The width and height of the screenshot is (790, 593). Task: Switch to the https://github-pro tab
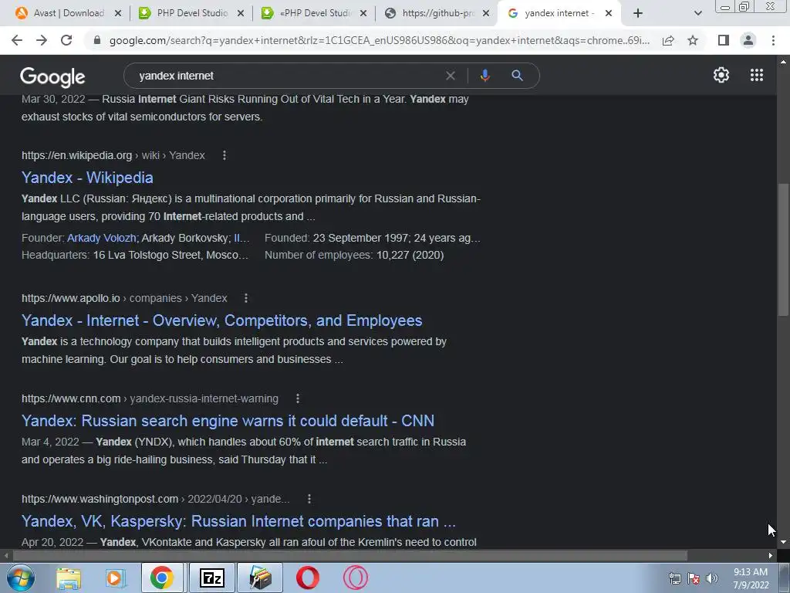438,13
